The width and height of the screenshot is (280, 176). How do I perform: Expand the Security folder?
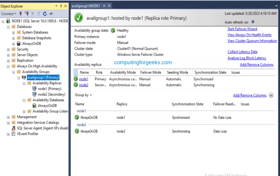(8, 49)
